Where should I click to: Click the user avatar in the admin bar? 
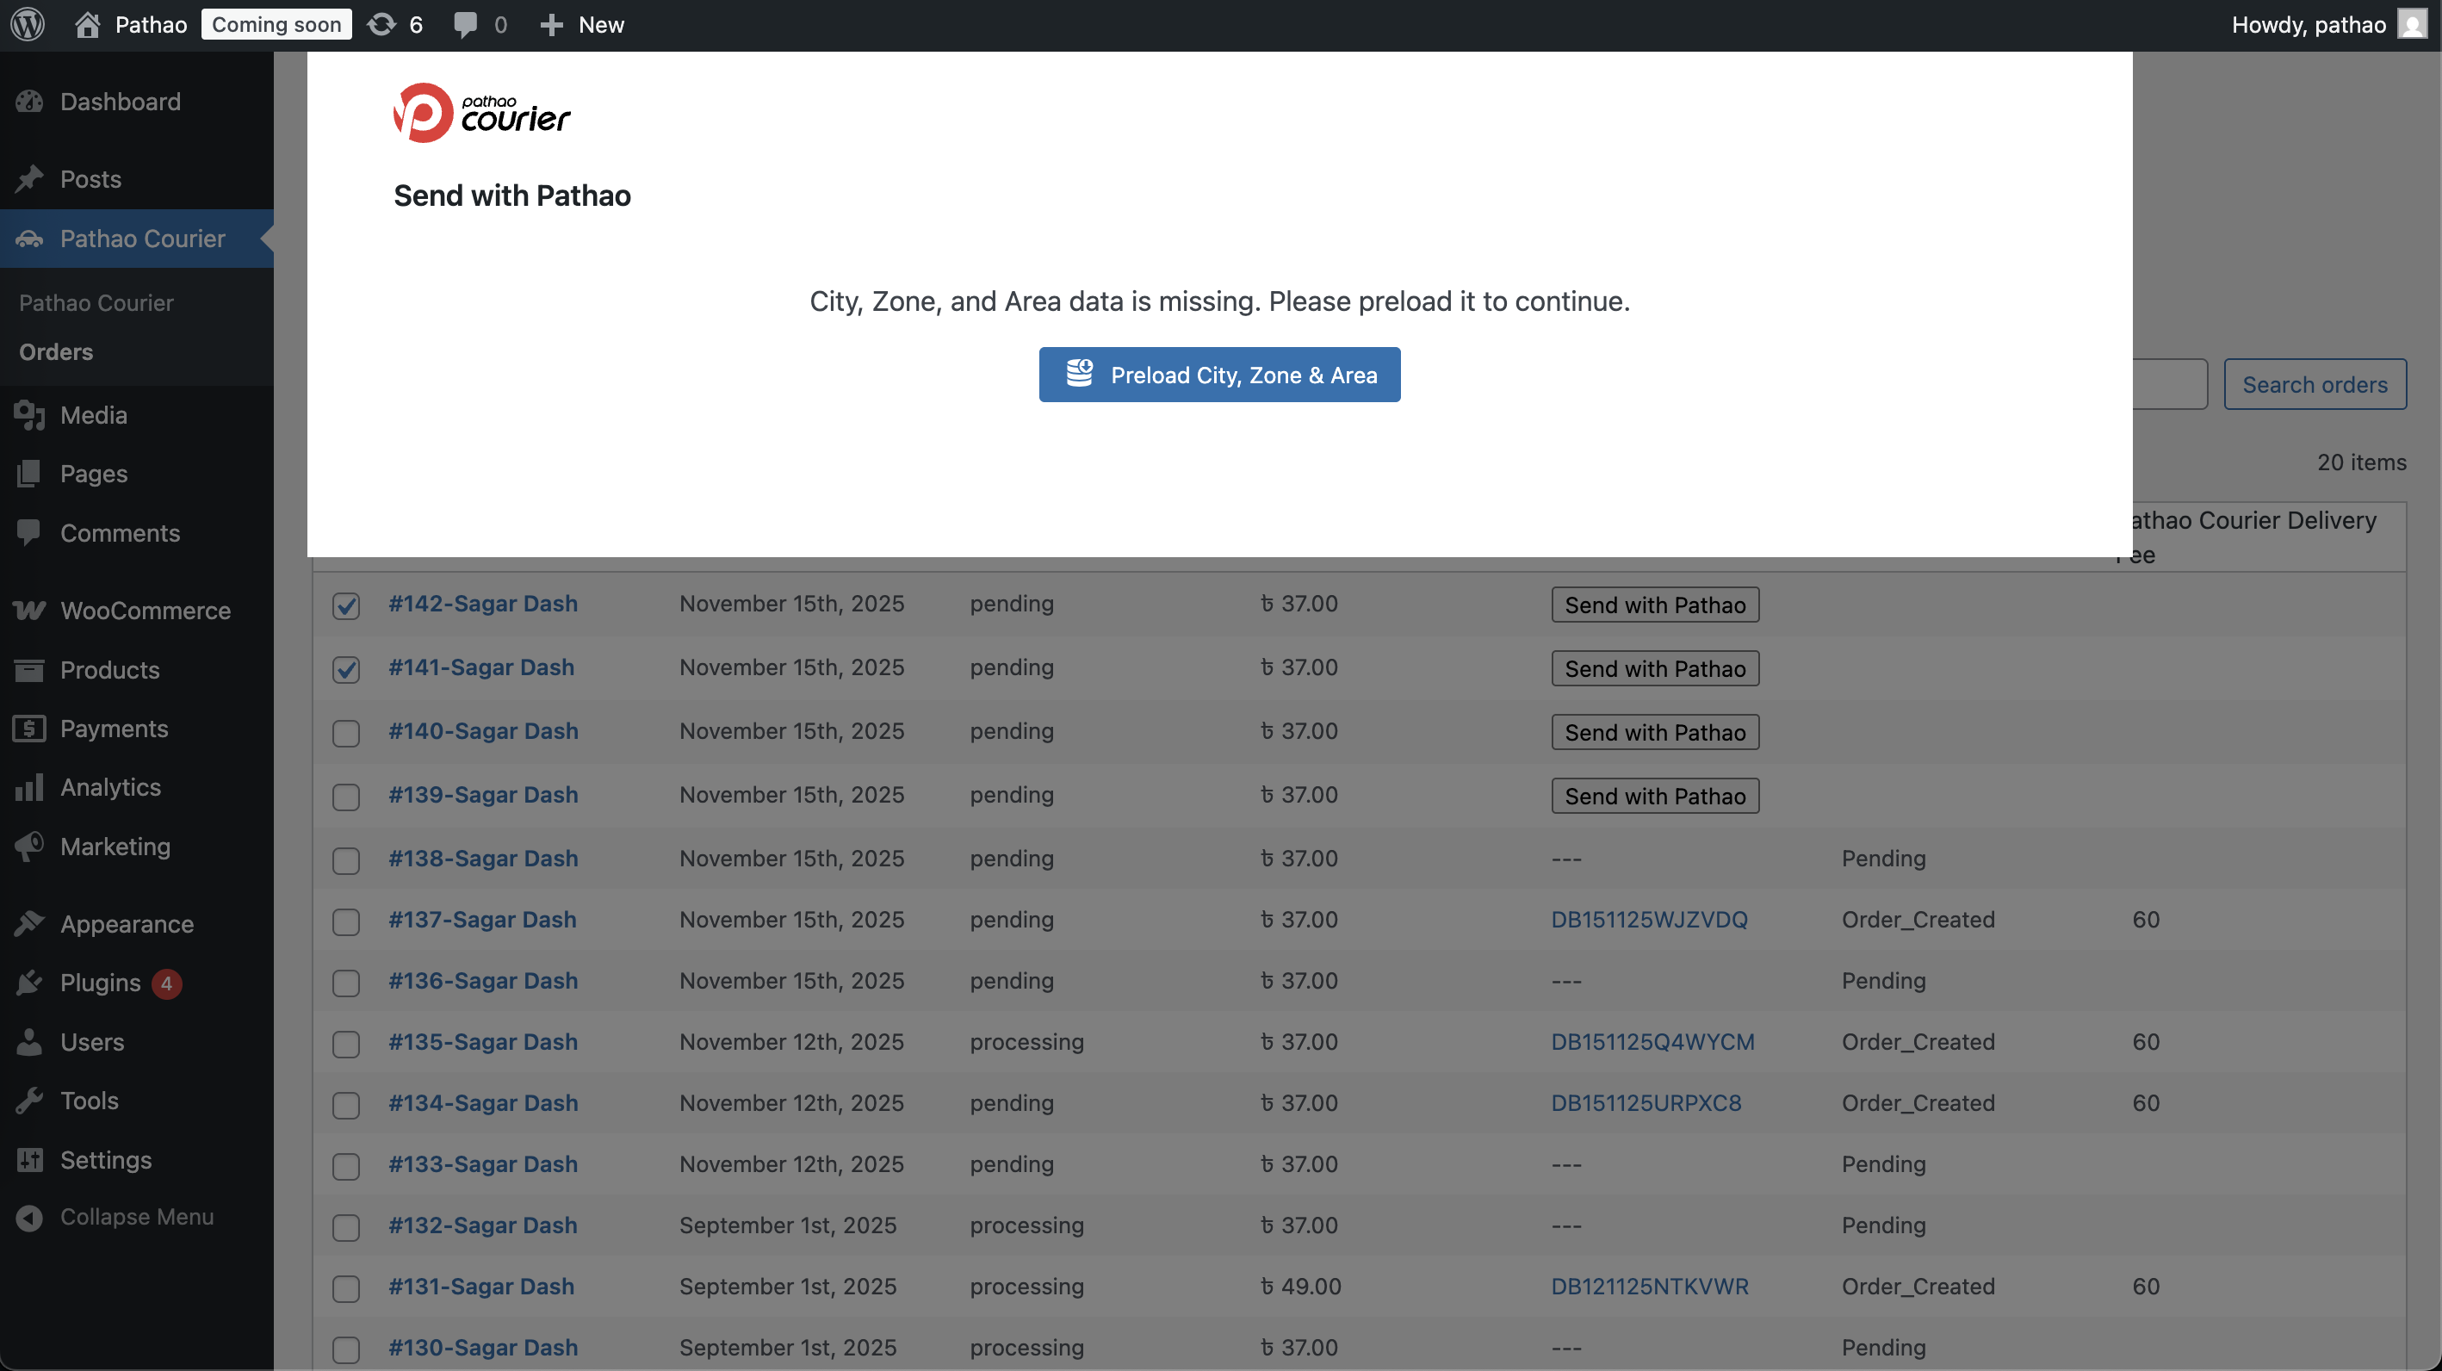pos(2412,25)
